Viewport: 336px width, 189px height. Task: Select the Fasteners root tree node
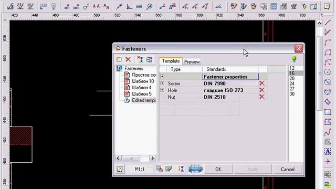134,69
